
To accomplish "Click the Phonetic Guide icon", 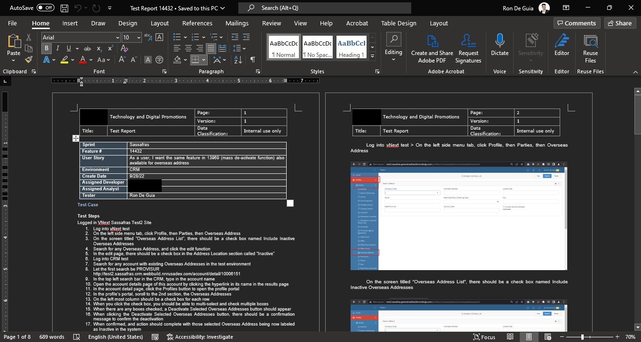I will point(148,37).
